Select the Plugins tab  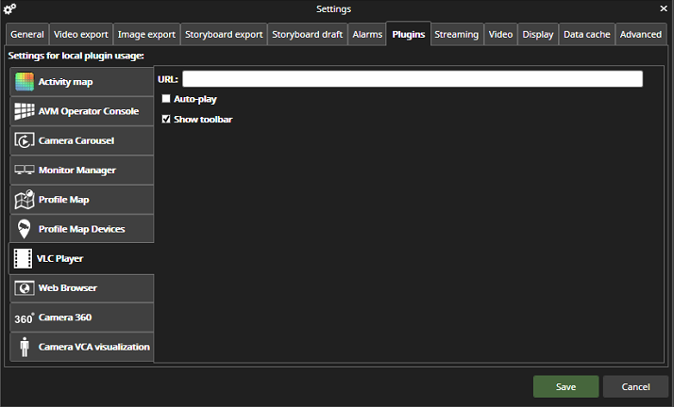pos(409,34)
